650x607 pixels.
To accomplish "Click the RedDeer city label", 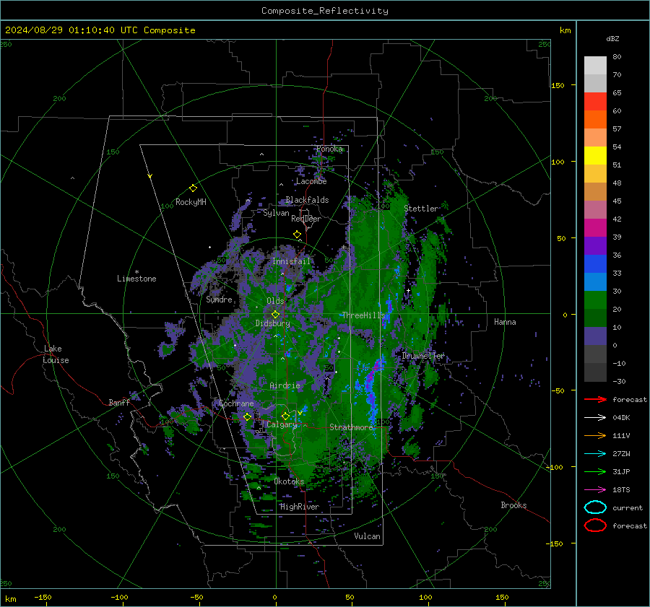I will point(306,219).
